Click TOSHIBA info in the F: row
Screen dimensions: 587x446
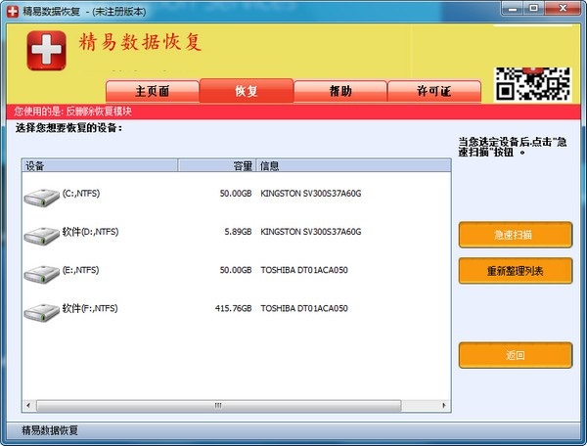[x=304, y=308]
